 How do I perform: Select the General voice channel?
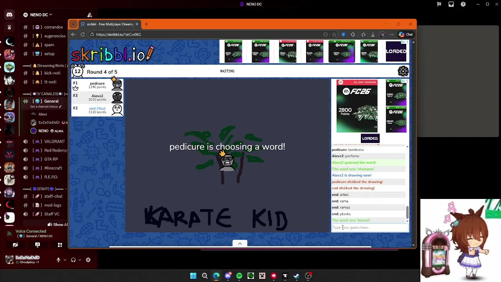tap(51, 101)
